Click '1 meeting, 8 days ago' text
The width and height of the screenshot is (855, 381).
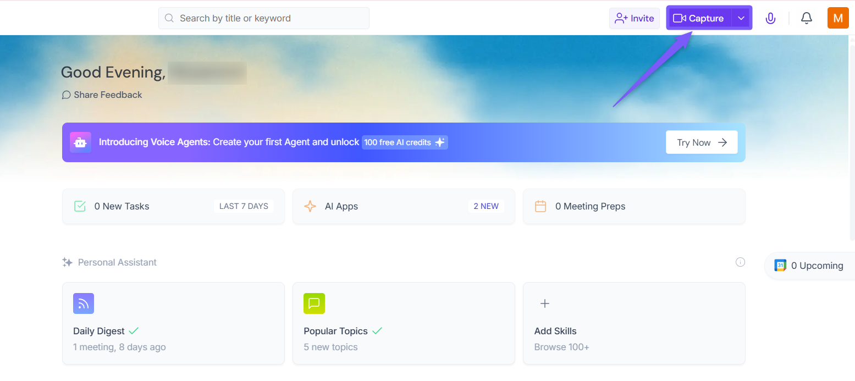pos(119,347)
